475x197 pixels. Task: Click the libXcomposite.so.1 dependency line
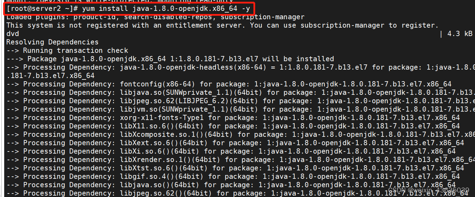pyautogui.click(x=240, y=135)
